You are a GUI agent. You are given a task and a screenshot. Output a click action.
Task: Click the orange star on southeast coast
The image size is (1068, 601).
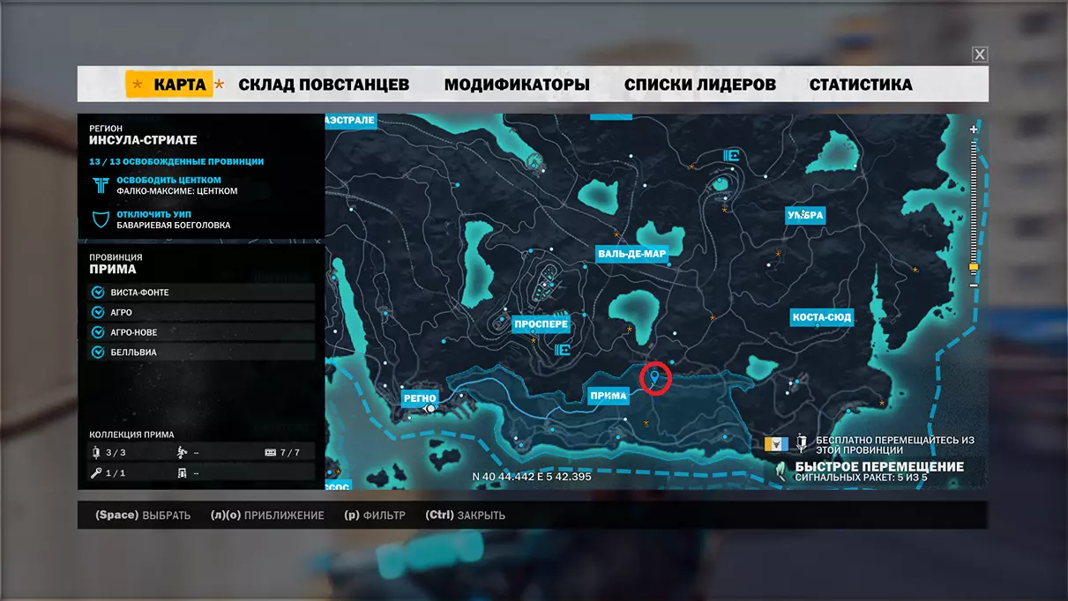pyautogui.click(x=882, y=404)
